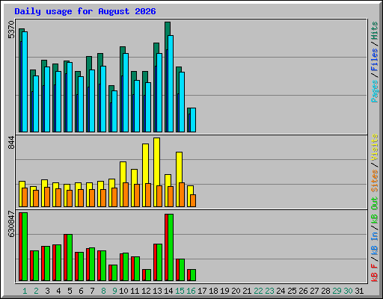Click the day 16 cyan pages bar
Viewport: 383px width, 299px height.
click(x=193, y=120)
